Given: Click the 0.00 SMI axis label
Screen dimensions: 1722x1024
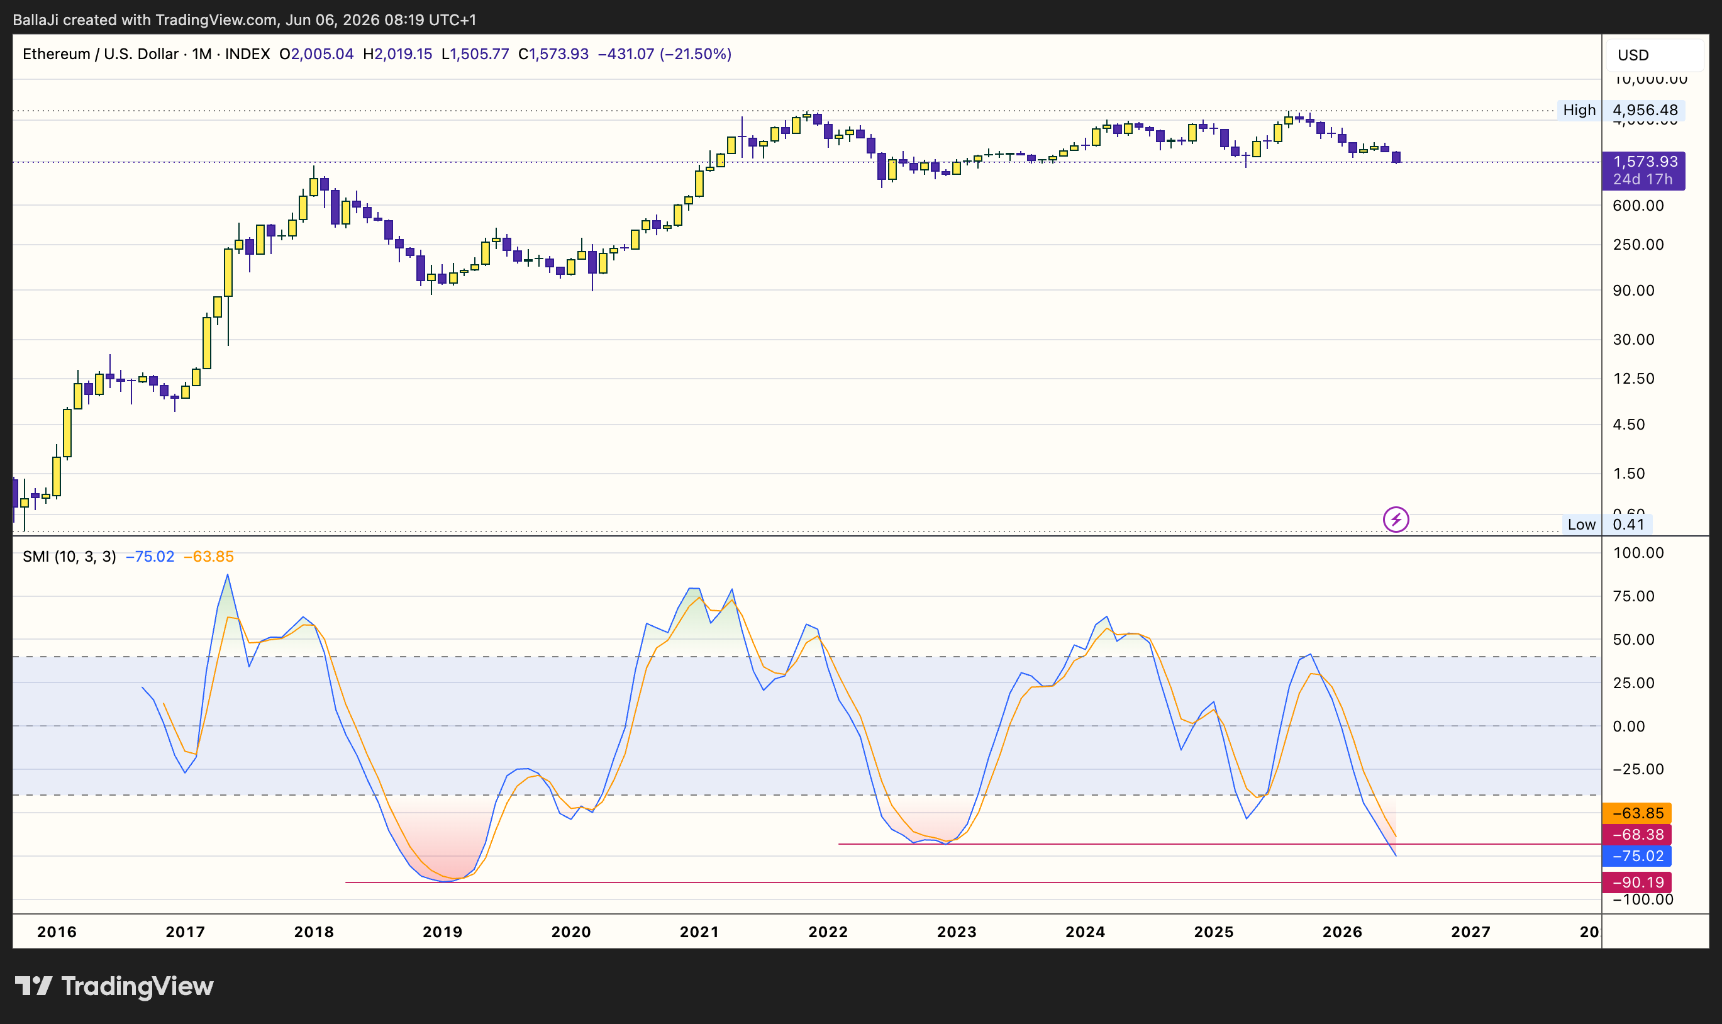Looking at the screenshot, I should (1629, 726).
